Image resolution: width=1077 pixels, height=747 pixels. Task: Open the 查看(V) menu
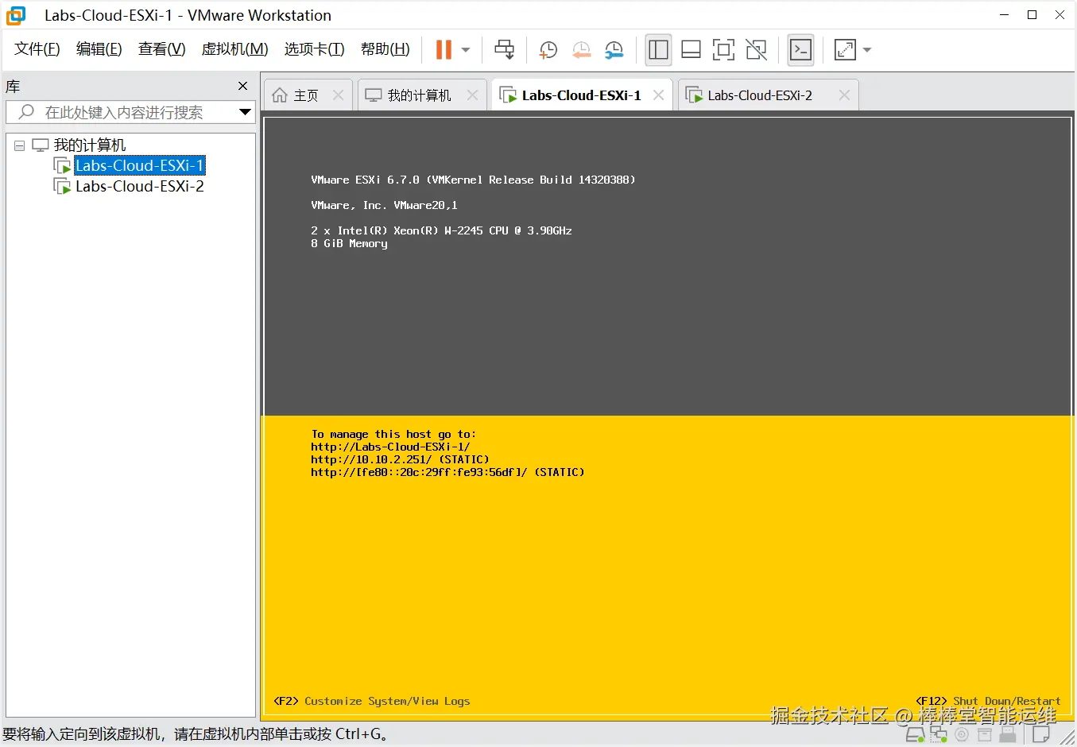[x=161, y=49]
